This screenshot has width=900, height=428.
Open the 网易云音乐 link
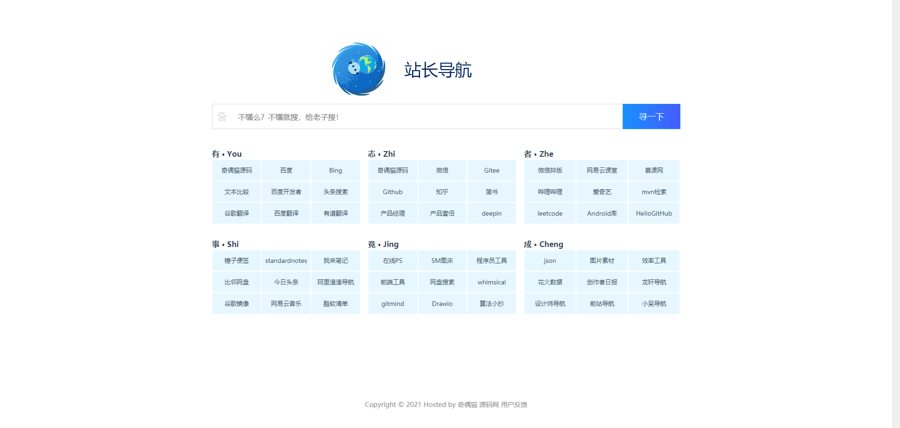pos(286,304)
